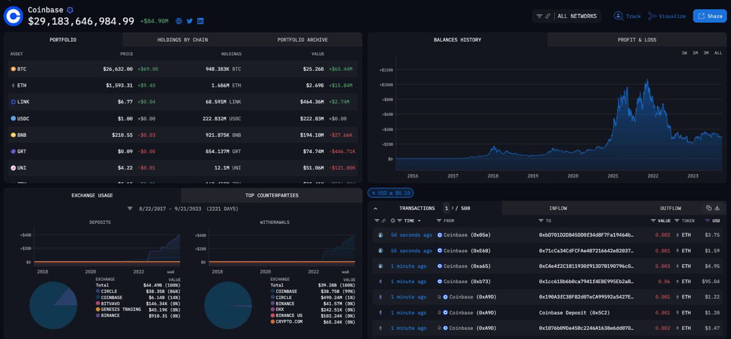Show the Inflow transactions tab
Image resolution: width=731 pixels, height=339 pixels.
pyautogui.click(x=558, y=208)
